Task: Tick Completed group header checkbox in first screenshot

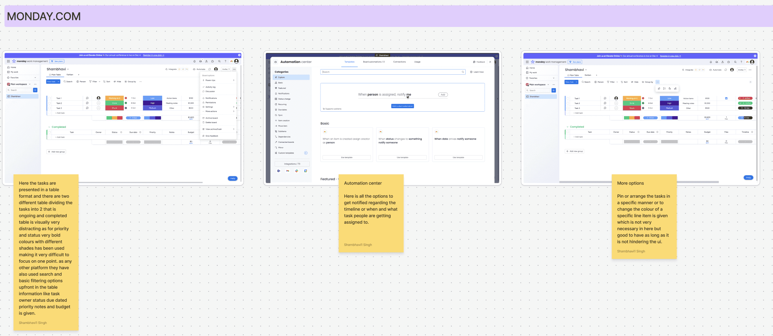Action: click(49, 132)
